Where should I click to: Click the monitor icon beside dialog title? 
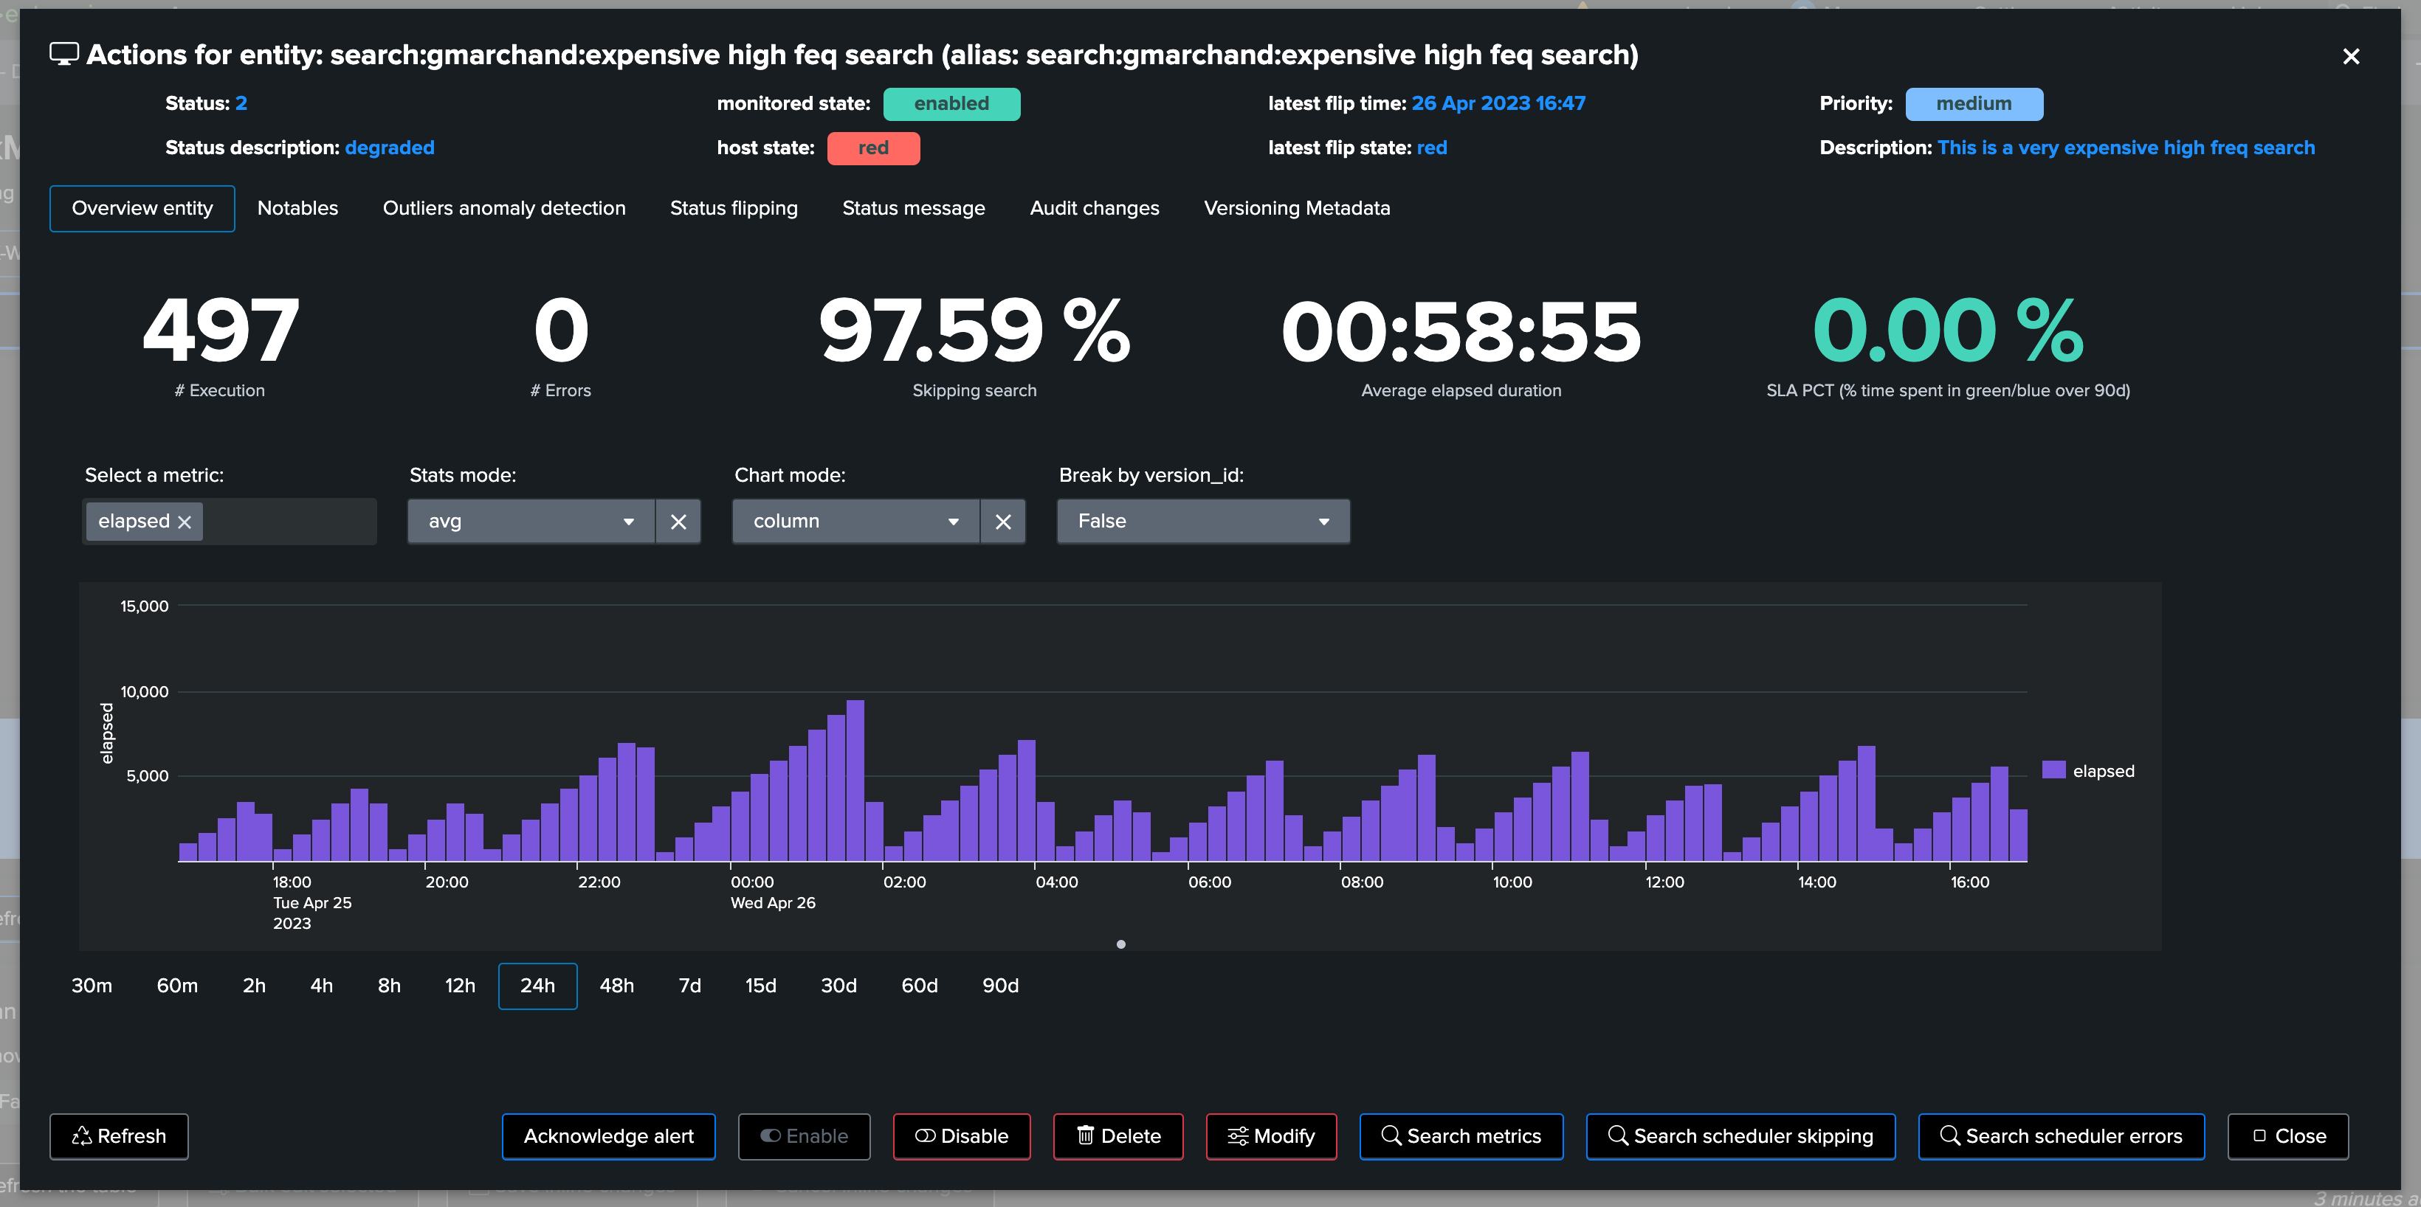pos(64,55)
